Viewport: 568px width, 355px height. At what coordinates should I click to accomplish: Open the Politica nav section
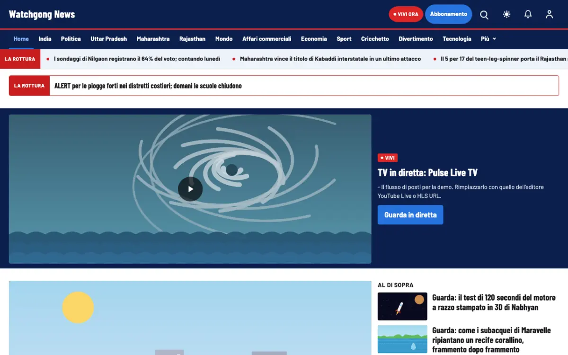coord(71,39)
